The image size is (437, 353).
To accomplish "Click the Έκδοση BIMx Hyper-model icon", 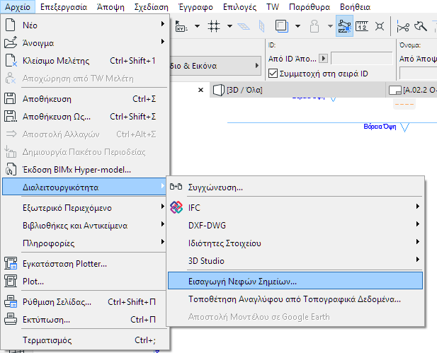I will [x=11, y=170].
